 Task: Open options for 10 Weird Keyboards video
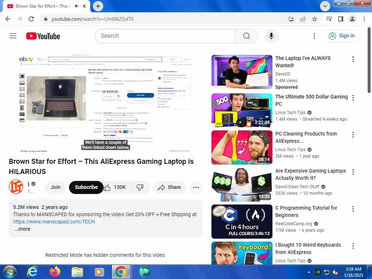point(353,246)
